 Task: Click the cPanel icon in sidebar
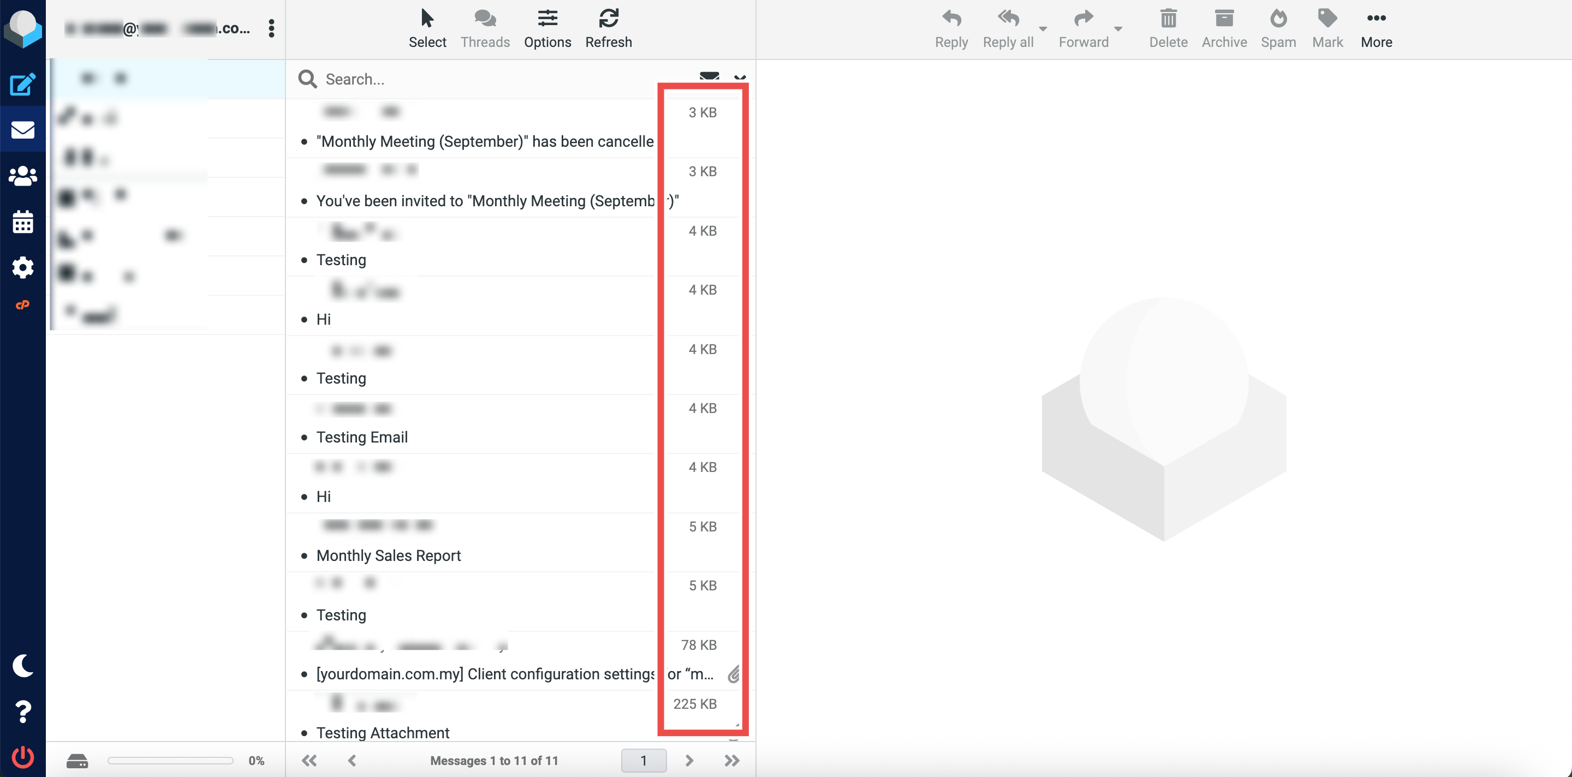(22, 305)
